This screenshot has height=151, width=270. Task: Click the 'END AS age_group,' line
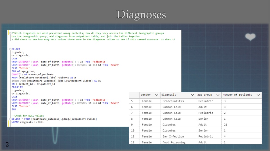tap(23, 71)
